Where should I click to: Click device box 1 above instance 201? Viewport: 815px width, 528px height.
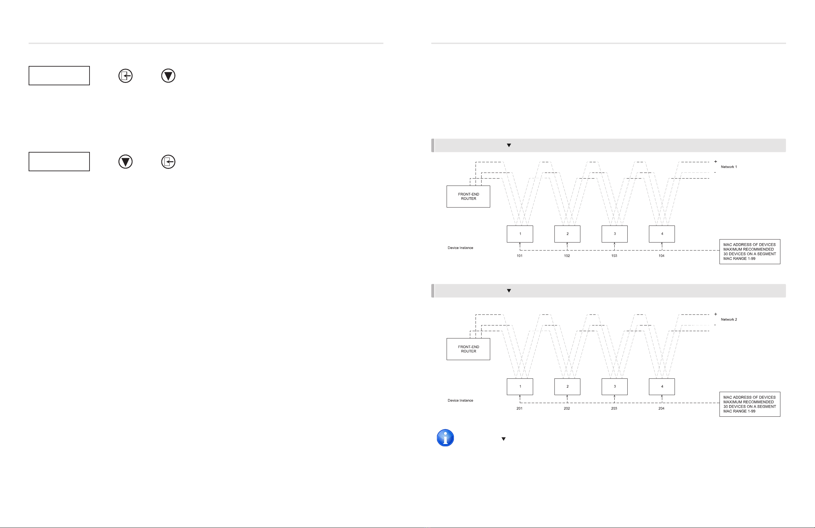520,387
